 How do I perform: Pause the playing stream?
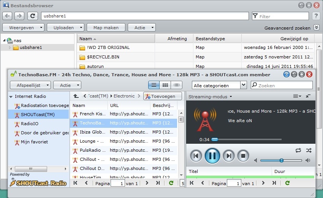coord(212,156)
